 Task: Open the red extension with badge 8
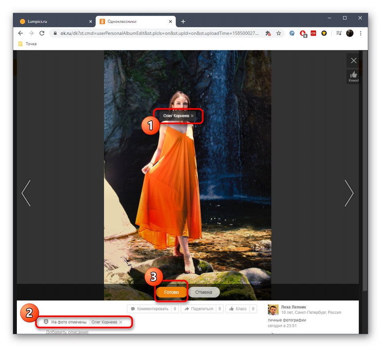tap(303, 34)
